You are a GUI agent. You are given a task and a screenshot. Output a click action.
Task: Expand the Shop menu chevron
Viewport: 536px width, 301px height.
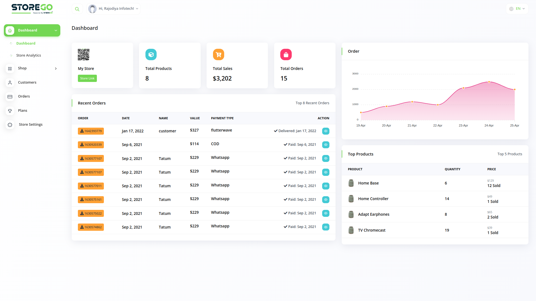[x=56, y=68]
